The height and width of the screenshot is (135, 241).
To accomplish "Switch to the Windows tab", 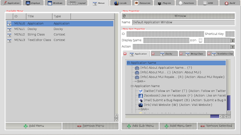I will [x=55, y=3].
